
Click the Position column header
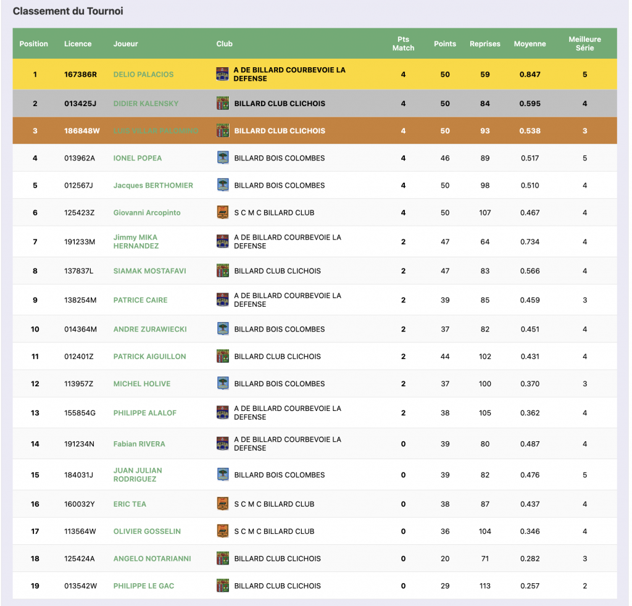click(x=34, y=44)
